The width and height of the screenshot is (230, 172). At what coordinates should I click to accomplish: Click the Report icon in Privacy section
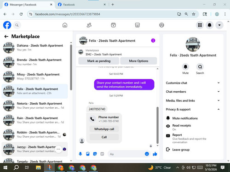pos(168,136)
